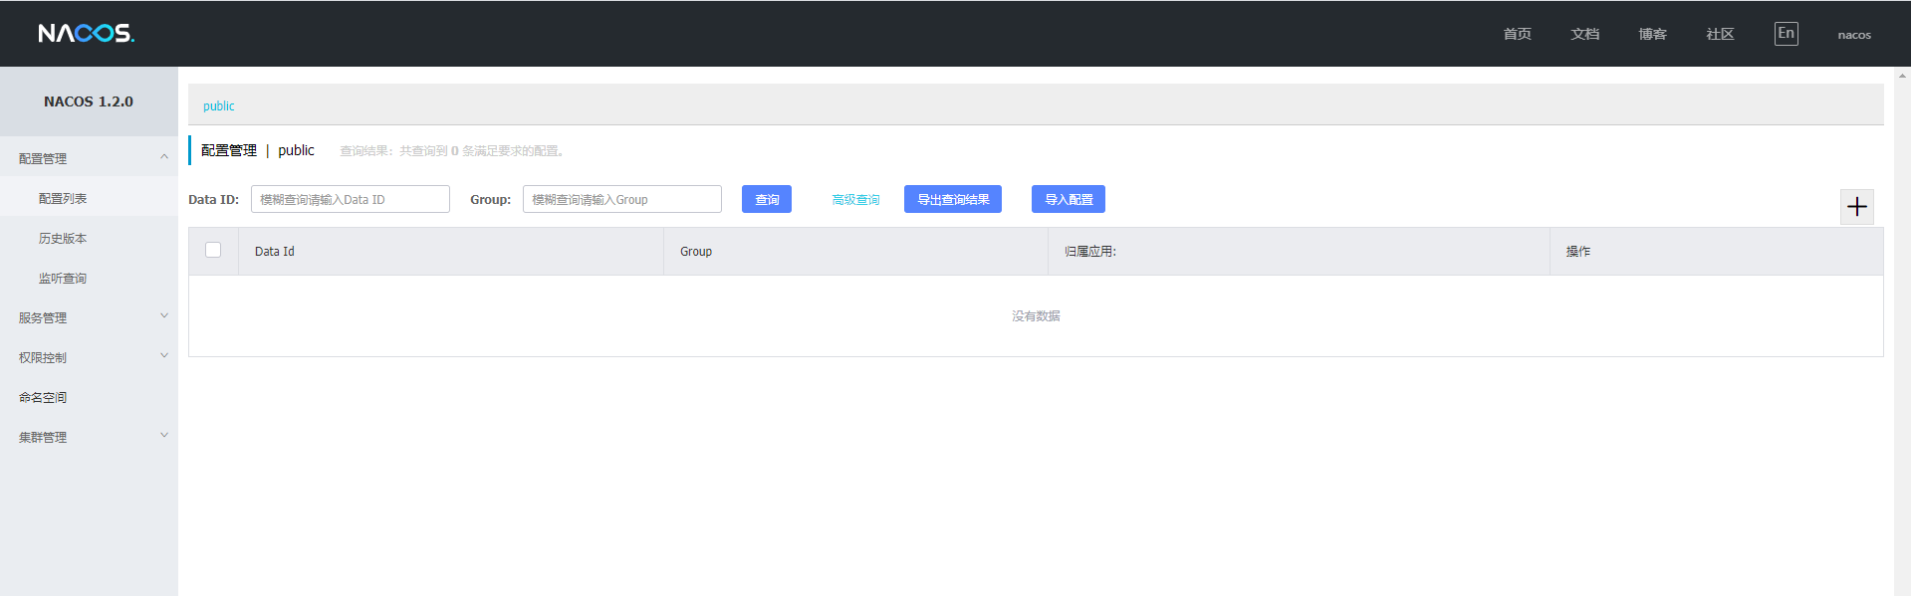This screenshot has height=596, width=1911.
Task: Focus the Data ID search field
Action: pyautogui.click(x=351, y=199)
